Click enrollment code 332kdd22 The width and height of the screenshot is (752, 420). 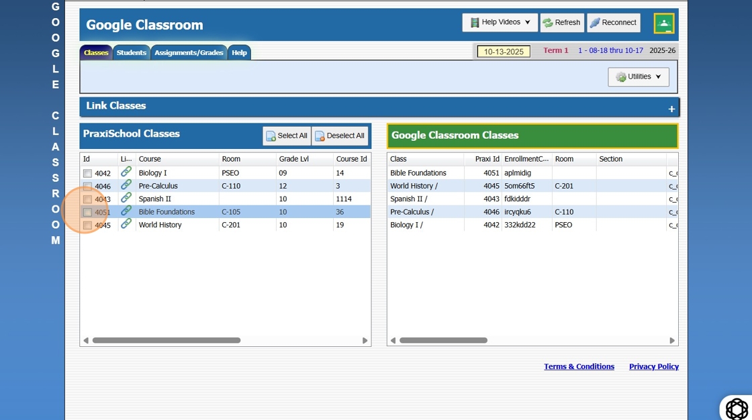520,225
